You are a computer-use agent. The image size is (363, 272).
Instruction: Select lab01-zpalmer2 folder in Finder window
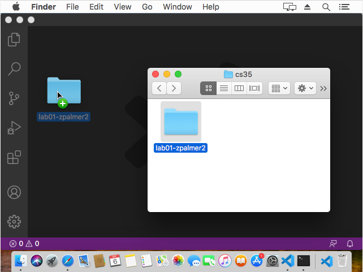(181, 122)
